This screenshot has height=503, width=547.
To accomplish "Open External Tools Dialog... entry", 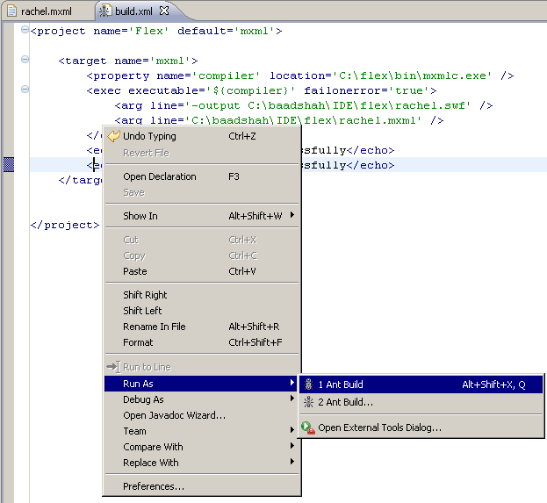I will (421, 428).
